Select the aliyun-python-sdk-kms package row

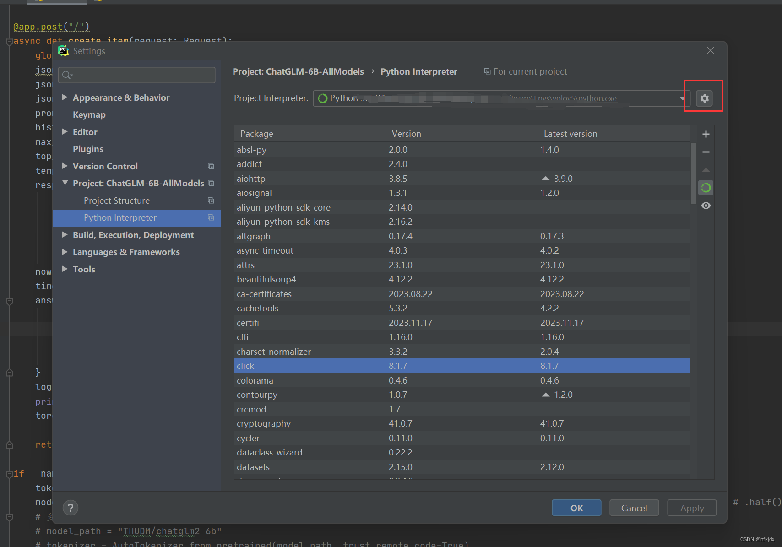[462, 222]
